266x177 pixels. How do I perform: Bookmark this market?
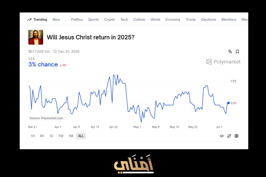tap(237, 52)
